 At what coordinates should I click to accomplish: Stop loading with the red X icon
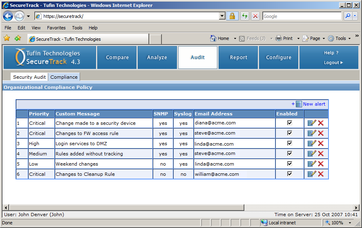tap(255, 16)
